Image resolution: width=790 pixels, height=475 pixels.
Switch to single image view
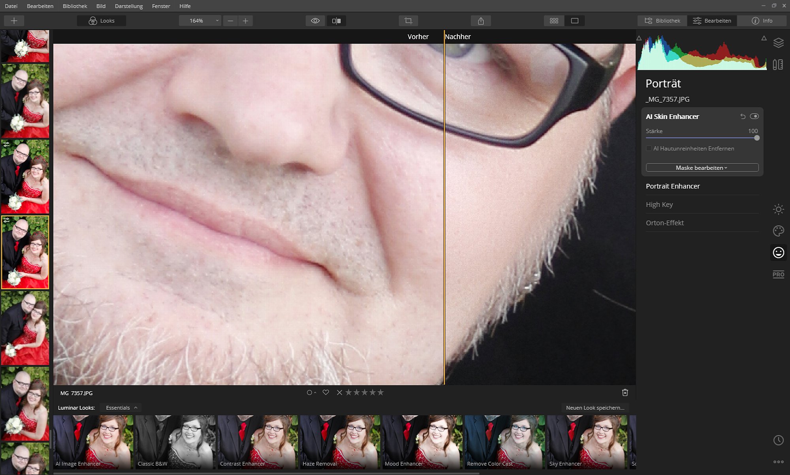click(x=575, y=21)
